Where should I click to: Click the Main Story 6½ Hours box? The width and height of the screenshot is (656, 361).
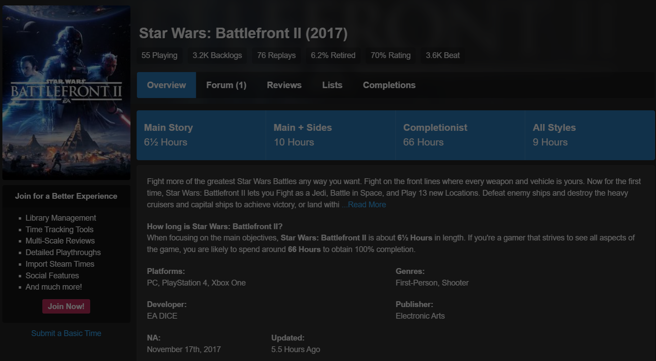tap(201, 135)
